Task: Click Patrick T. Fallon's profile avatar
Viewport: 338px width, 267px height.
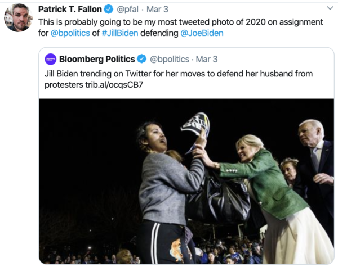Action: click(x=18, y=17)
